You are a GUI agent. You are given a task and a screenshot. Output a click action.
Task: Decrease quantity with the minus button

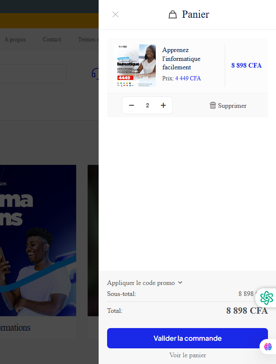click(131, 105)
